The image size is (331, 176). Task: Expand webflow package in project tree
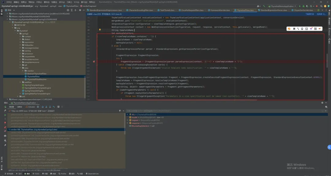click(x=20, y=82)
